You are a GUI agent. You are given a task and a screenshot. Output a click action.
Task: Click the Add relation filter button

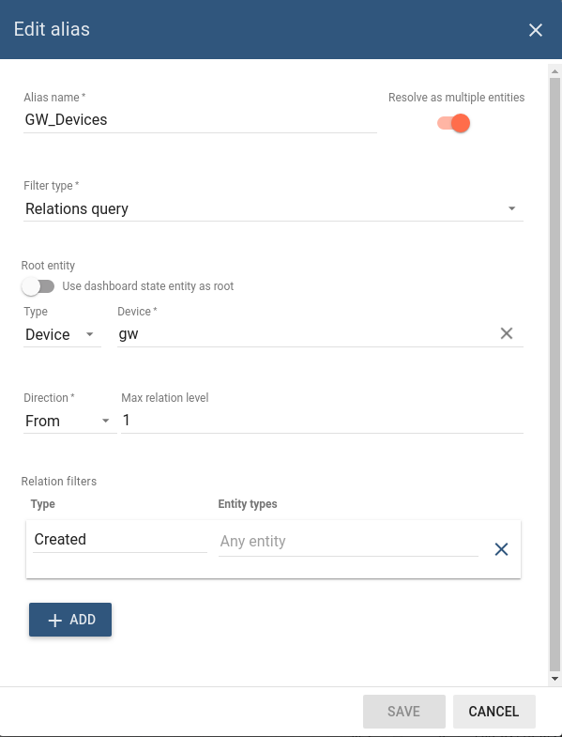tap(70, 620)
